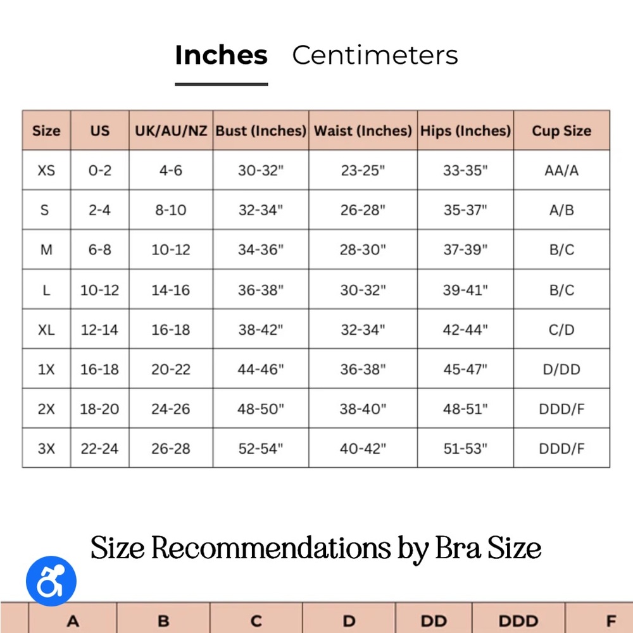Select the Inches tab
633x633 pixels.
coord(221,56)
